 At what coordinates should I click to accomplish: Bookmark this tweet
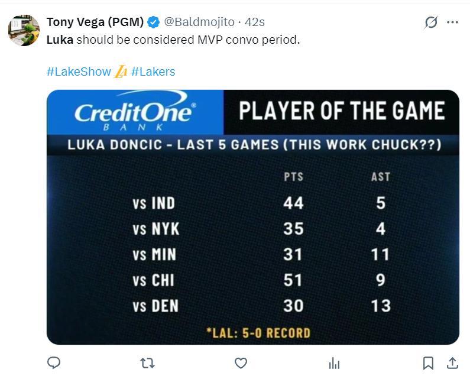429,362
